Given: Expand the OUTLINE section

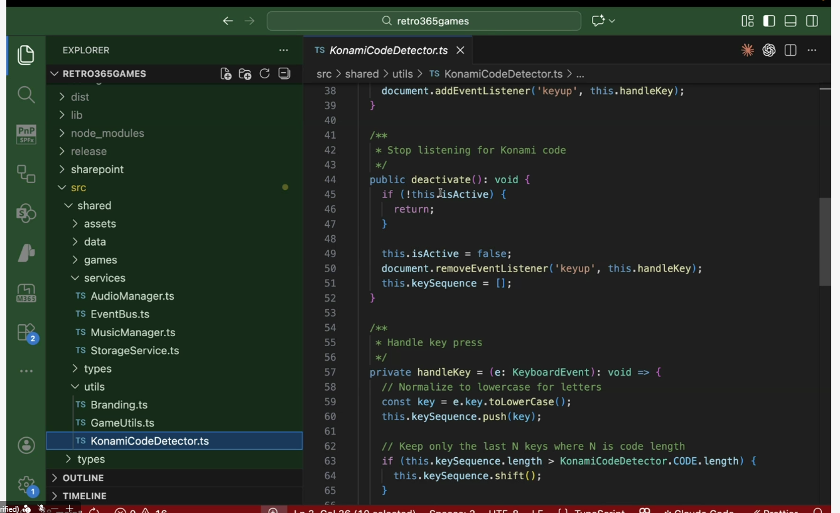Looking at the screenshot, I should [83, 478].
